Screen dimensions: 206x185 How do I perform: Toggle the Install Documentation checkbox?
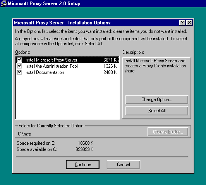point(19,72)
